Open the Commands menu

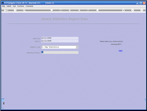coord(29,6)
